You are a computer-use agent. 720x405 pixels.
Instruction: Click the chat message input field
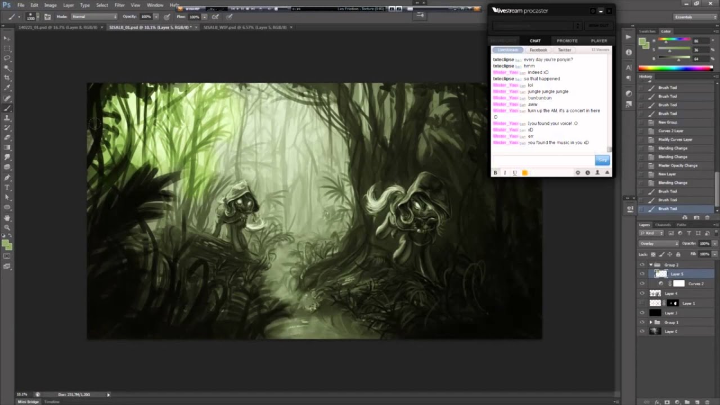pos(543,160)
